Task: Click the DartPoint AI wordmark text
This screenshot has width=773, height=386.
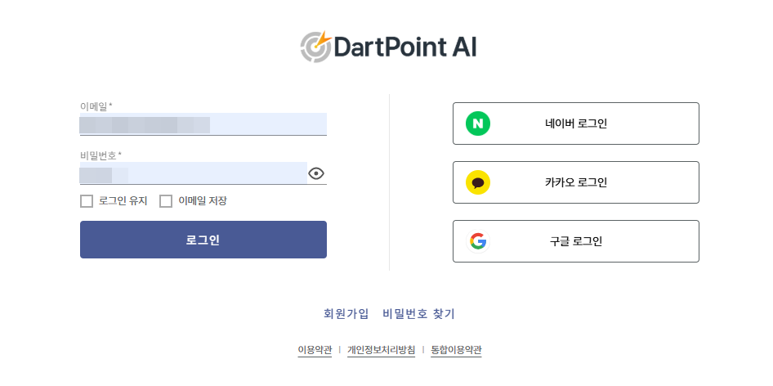Action: pyautogui.click(x=406, y=47)
